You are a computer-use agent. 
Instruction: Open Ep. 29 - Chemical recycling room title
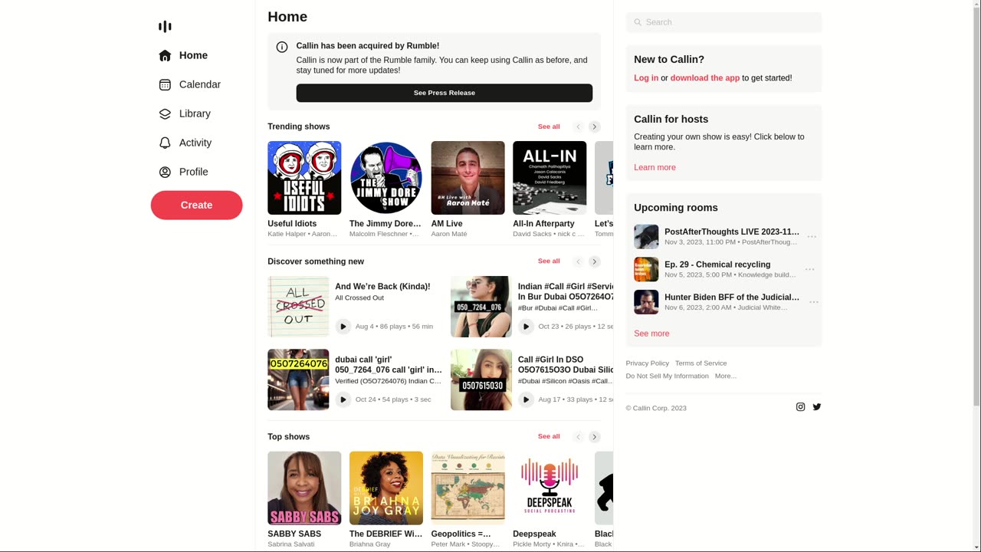tap(717, 264)
